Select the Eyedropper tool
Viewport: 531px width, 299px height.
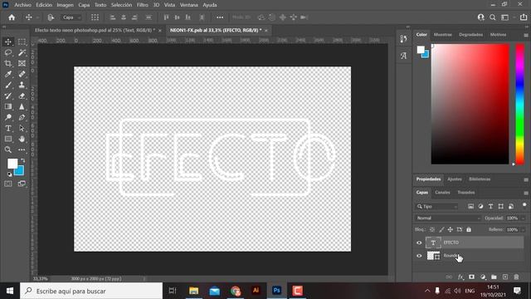point(8,74)
